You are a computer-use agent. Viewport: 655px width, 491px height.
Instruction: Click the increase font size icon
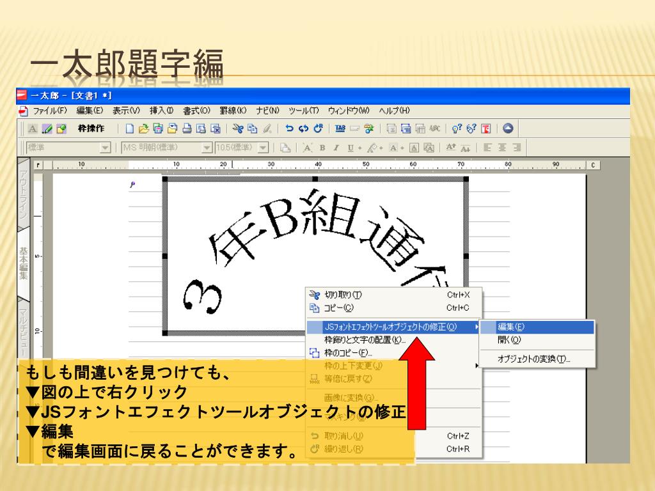[x=451, y=148]
